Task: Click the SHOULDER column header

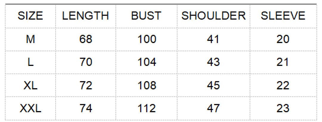Action: point(213,16)
